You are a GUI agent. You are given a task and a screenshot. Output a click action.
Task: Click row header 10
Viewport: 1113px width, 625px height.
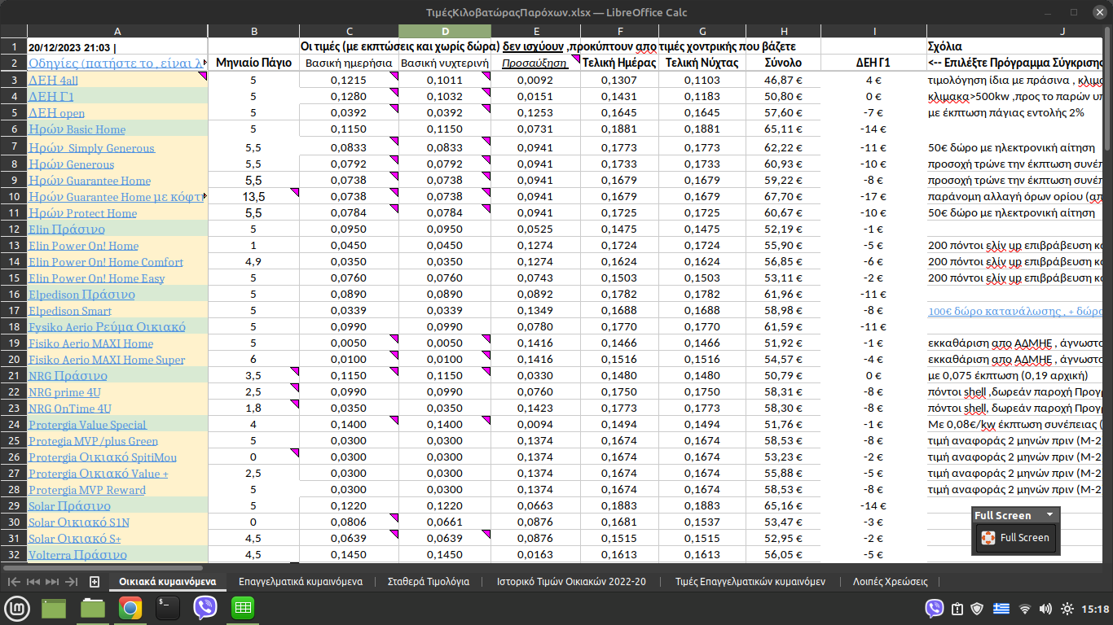point(13,197)
